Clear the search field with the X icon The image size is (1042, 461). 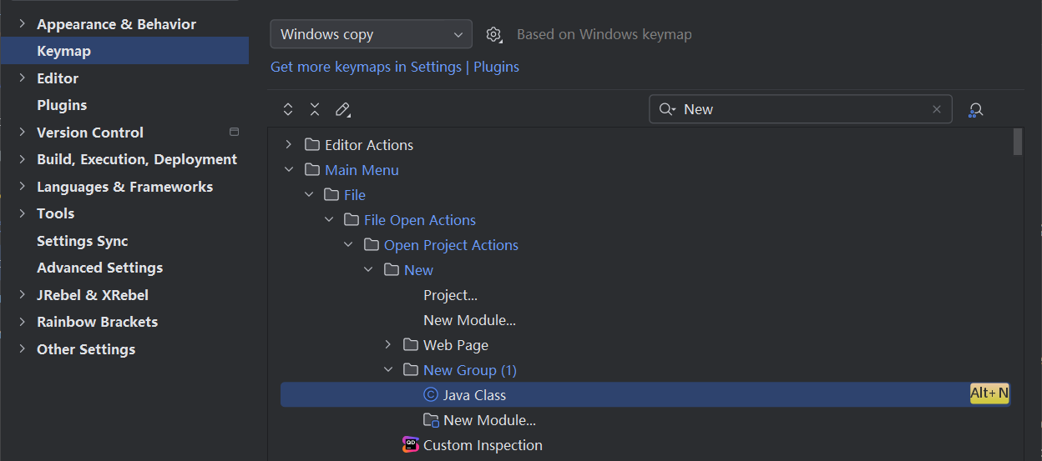pos(937,109)
